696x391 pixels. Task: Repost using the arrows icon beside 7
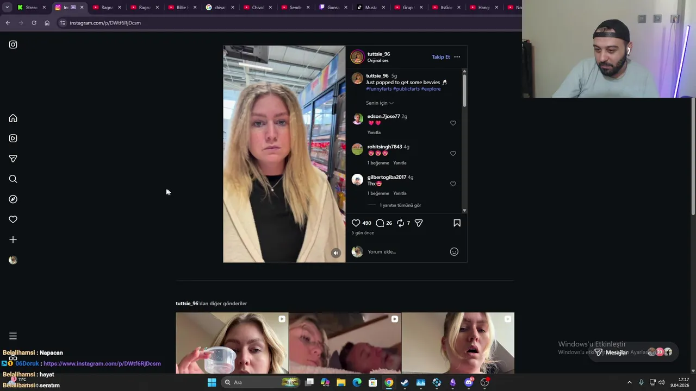click(401, 223)
